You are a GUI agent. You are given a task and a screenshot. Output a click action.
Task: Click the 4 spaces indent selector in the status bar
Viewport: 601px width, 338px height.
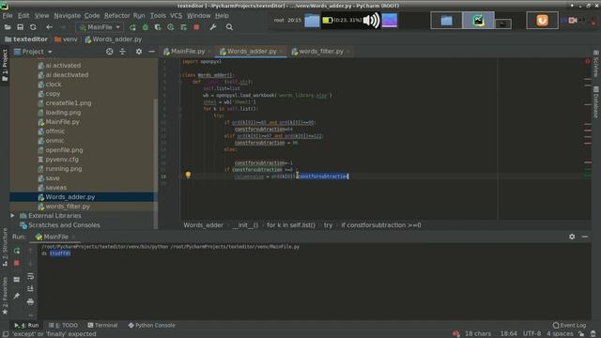click(560, 334)
